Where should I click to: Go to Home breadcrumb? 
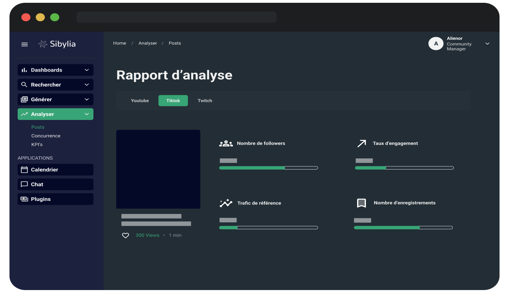tap(119, 43)
